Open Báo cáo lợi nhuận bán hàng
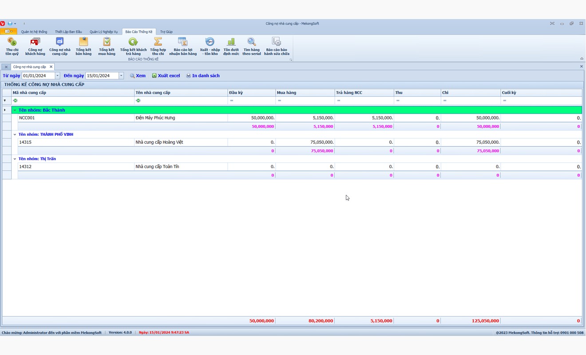This screenshot has width=586, height=355. point(183,46)
